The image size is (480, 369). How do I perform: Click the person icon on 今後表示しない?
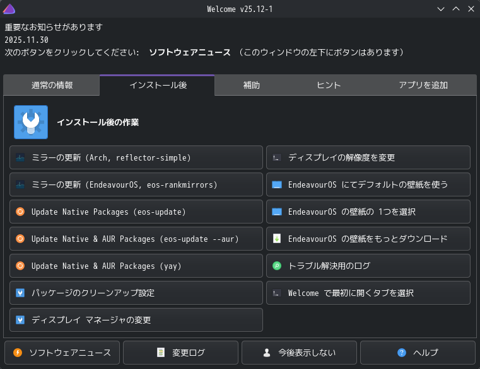pyautogui.click(x=267, y=353)
